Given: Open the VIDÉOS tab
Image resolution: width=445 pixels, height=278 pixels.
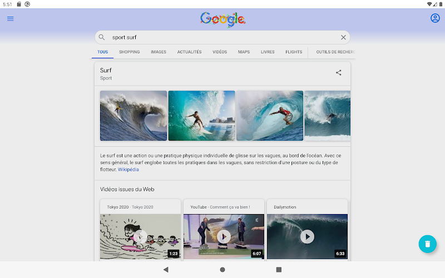Looking at the screenshot, I should (x=220, y=52).
